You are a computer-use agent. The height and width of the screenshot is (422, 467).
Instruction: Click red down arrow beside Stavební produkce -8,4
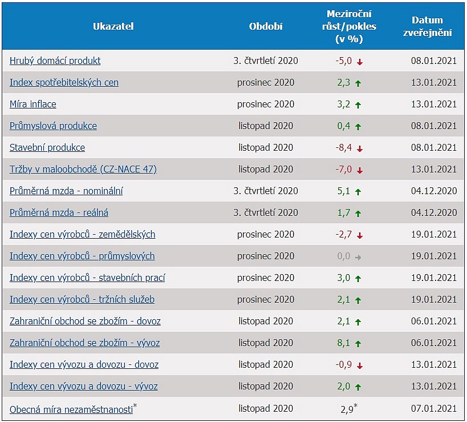tap(360, 148)
